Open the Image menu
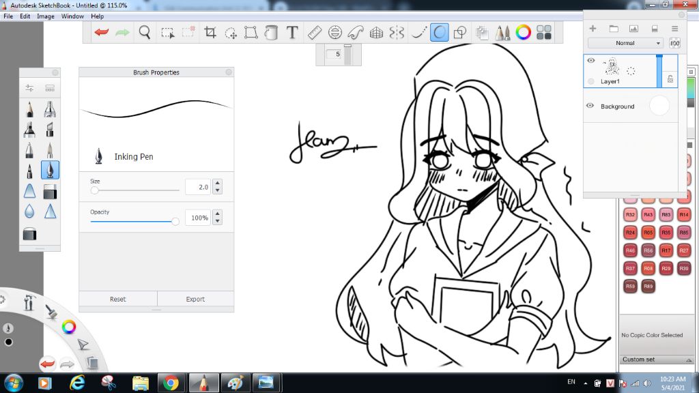Viewport: 699px width, 393px height. 46,16
